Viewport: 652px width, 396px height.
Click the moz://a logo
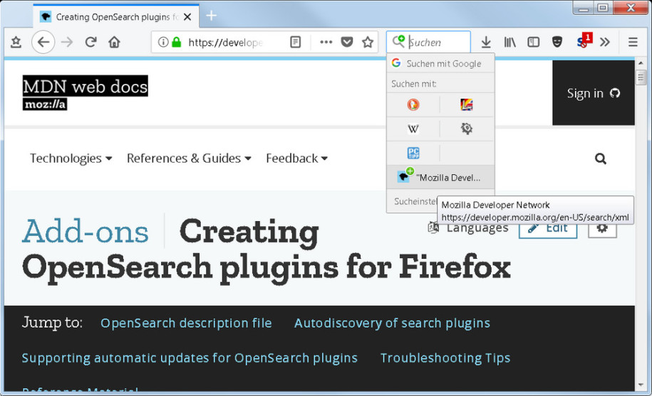(45, 104)
